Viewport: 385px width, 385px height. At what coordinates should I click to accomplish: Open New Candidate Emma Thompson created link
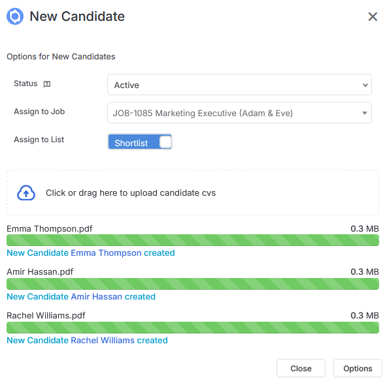point(90,253)
